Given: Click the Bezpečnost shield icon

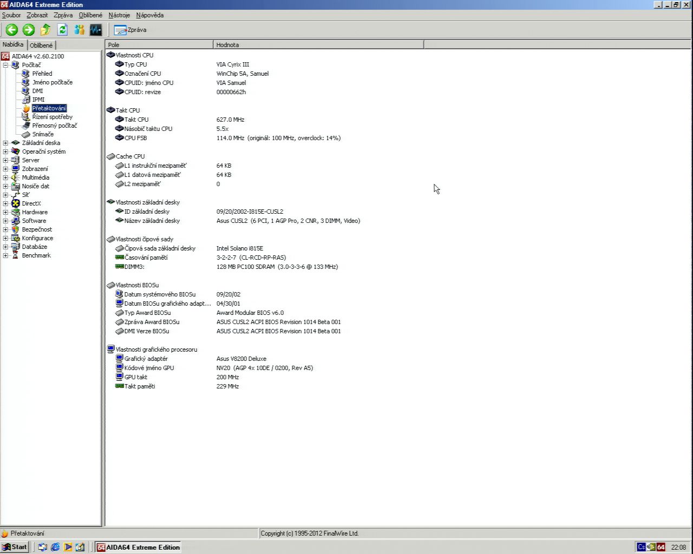Looking at the screenshot, I should (x=16, y=229).
